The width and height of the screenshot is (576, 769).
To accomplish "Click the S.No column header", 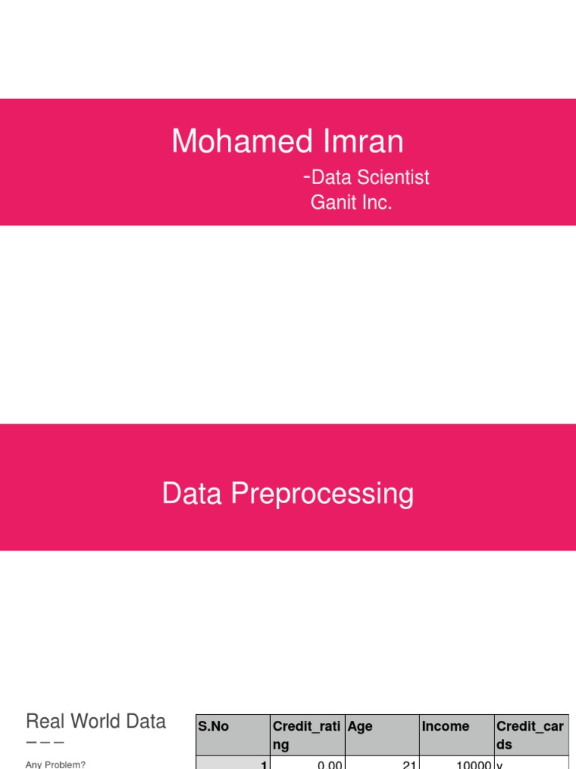I will pyautogui.click(x=213, y=726).
